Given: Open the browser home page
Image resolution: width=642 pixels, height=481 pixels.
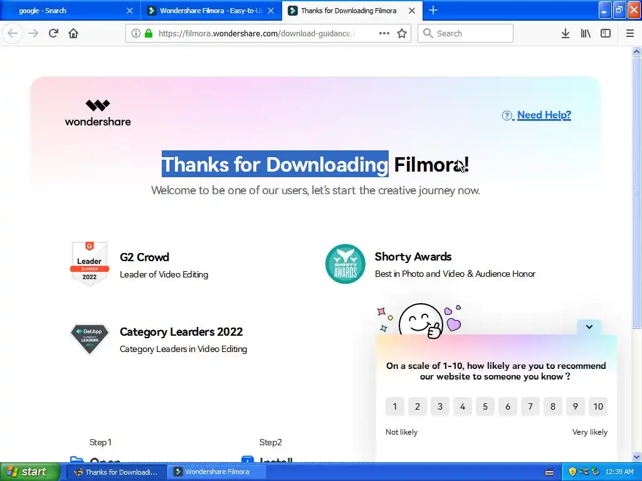Looking at the screenshot, I should tap(73, 33).
